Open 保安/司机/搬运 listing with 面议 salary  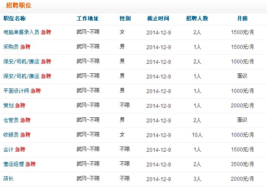click(21, 76)
